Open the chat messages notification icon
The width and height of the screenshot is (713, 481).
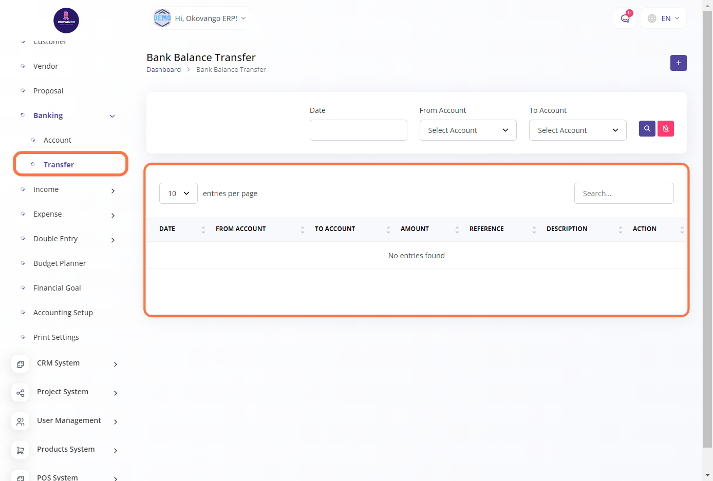(x=625, y=18)
